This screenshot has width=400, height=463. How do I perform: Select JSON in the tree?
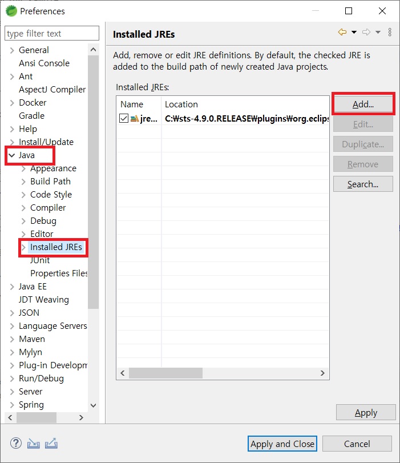tap(29, 313)
